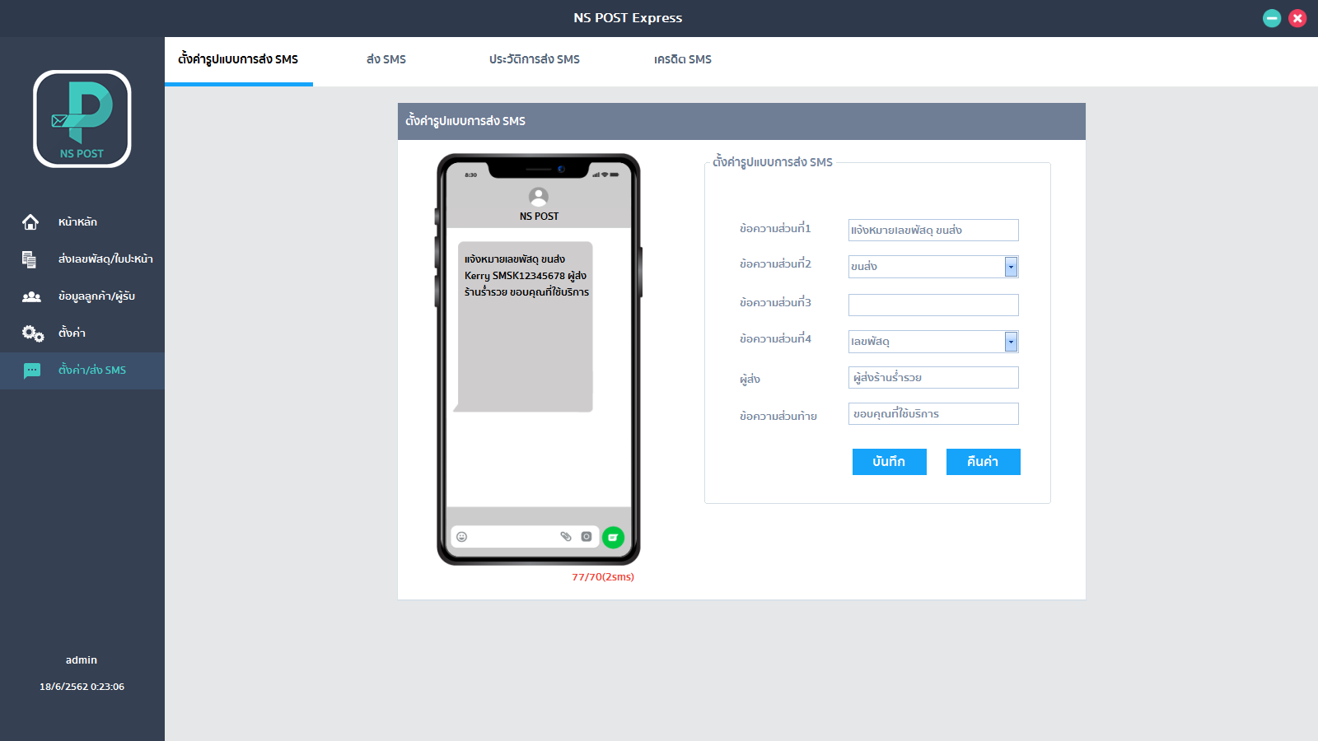Click the camera icon in phone message bar
Viewport: 1318px width, 741px height.
tap(587, 537)
